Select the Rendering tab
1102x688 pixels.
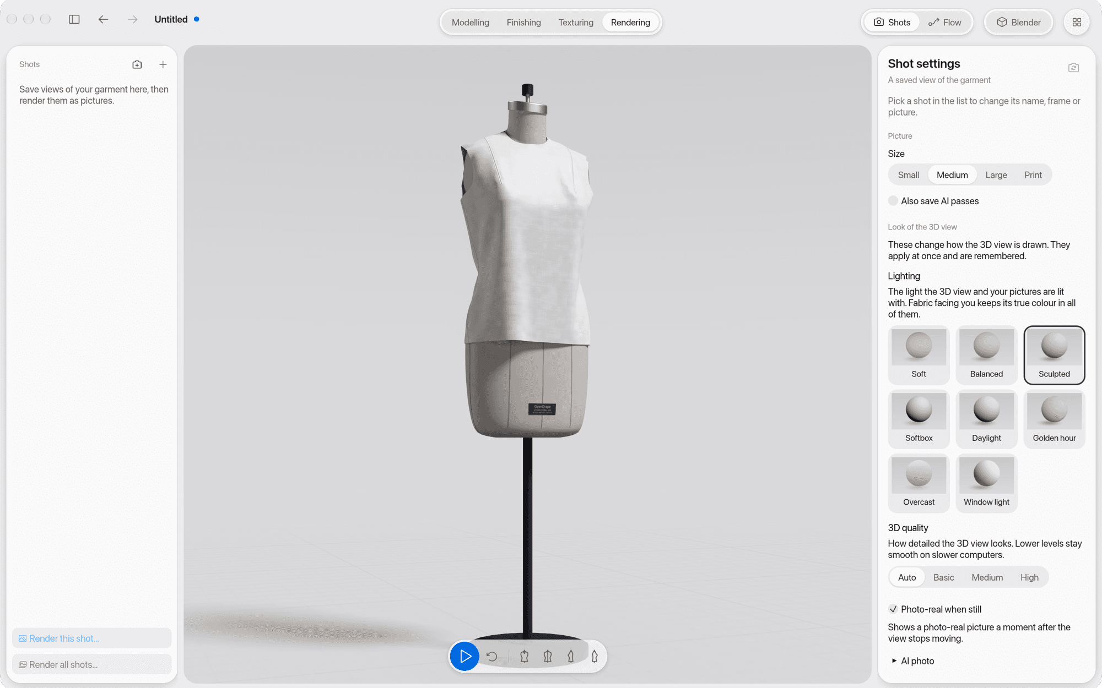coord(630,22)
